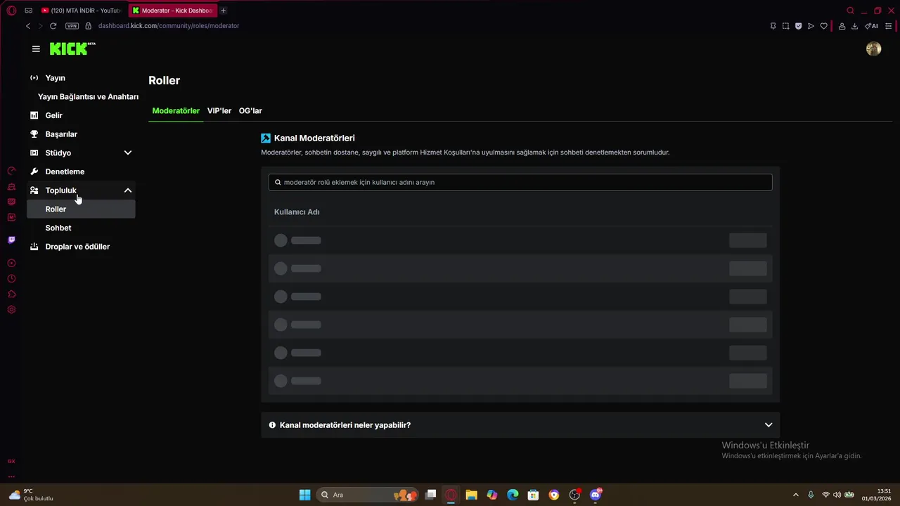The image size is (900, 506).
Task: Open volume control in system tray
Action: pyautogui.click(x=837, y=495)
